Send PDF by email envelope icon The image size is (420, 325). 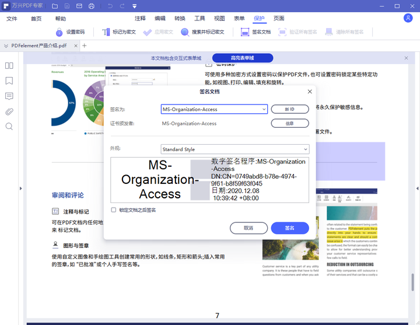click(79, 6)
